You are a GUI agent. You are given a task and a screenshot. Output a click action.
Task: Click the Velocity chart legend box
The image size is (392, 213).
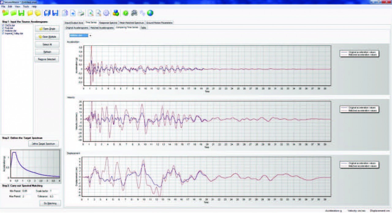[x=359, y=109]
